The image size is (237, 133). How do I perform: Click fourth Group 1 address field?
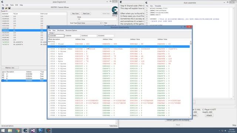point(106,36)
